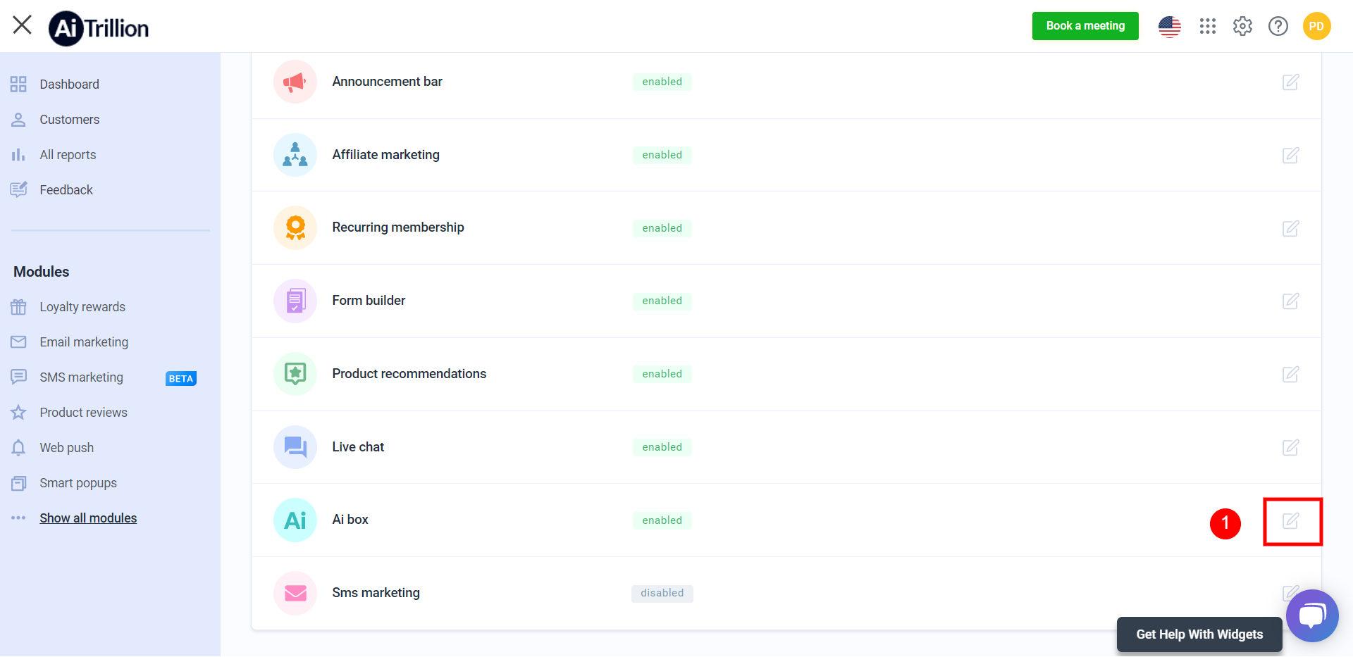Click the Form builder icon
This screenshot has width=1353, height=657.
(x=295, y=301)
